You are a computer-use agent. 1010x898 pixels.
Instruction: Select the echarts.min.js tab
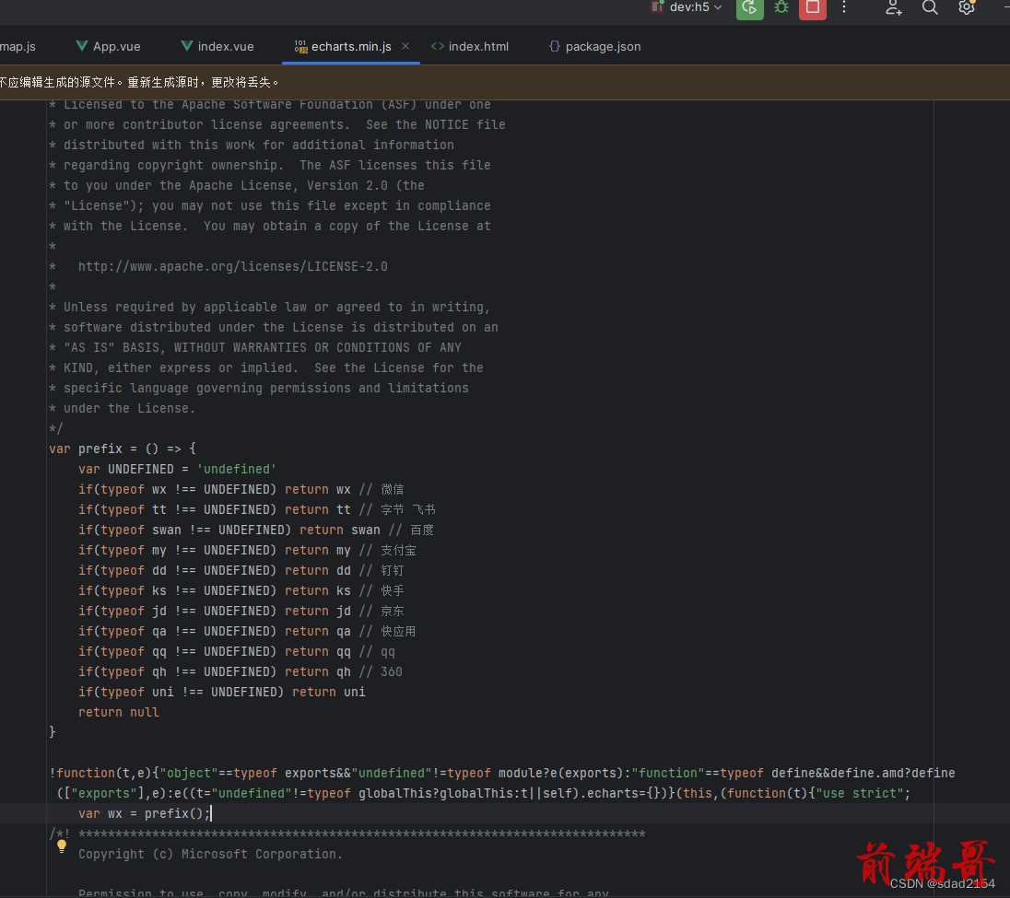click(x=351, y=46)
